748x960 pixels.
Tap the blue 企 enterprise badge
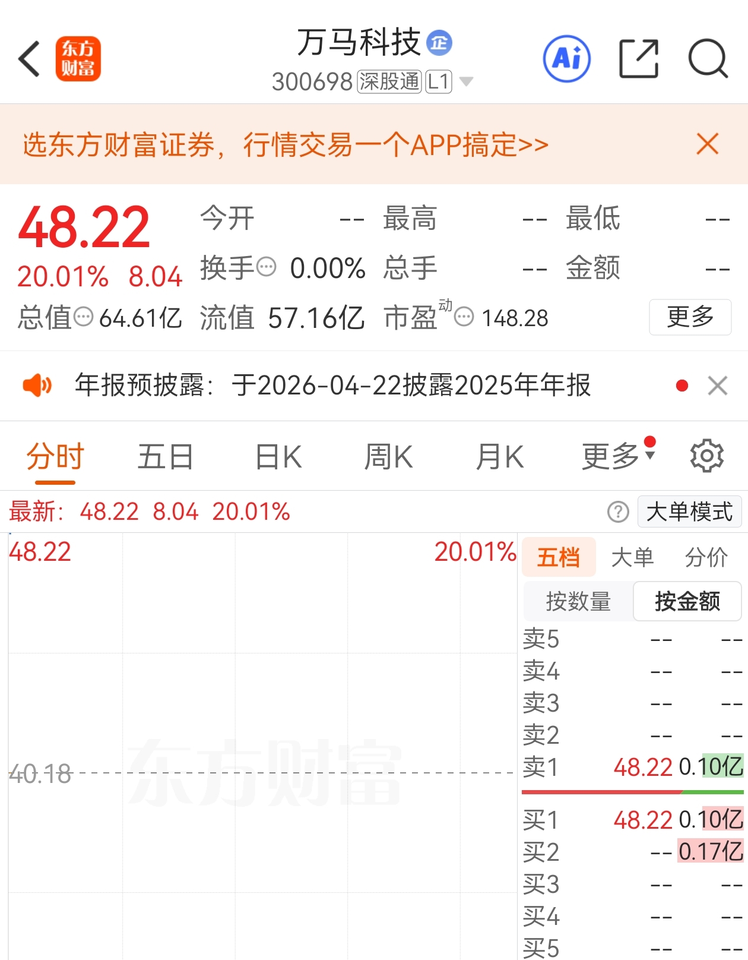click(x=439, y=43)
